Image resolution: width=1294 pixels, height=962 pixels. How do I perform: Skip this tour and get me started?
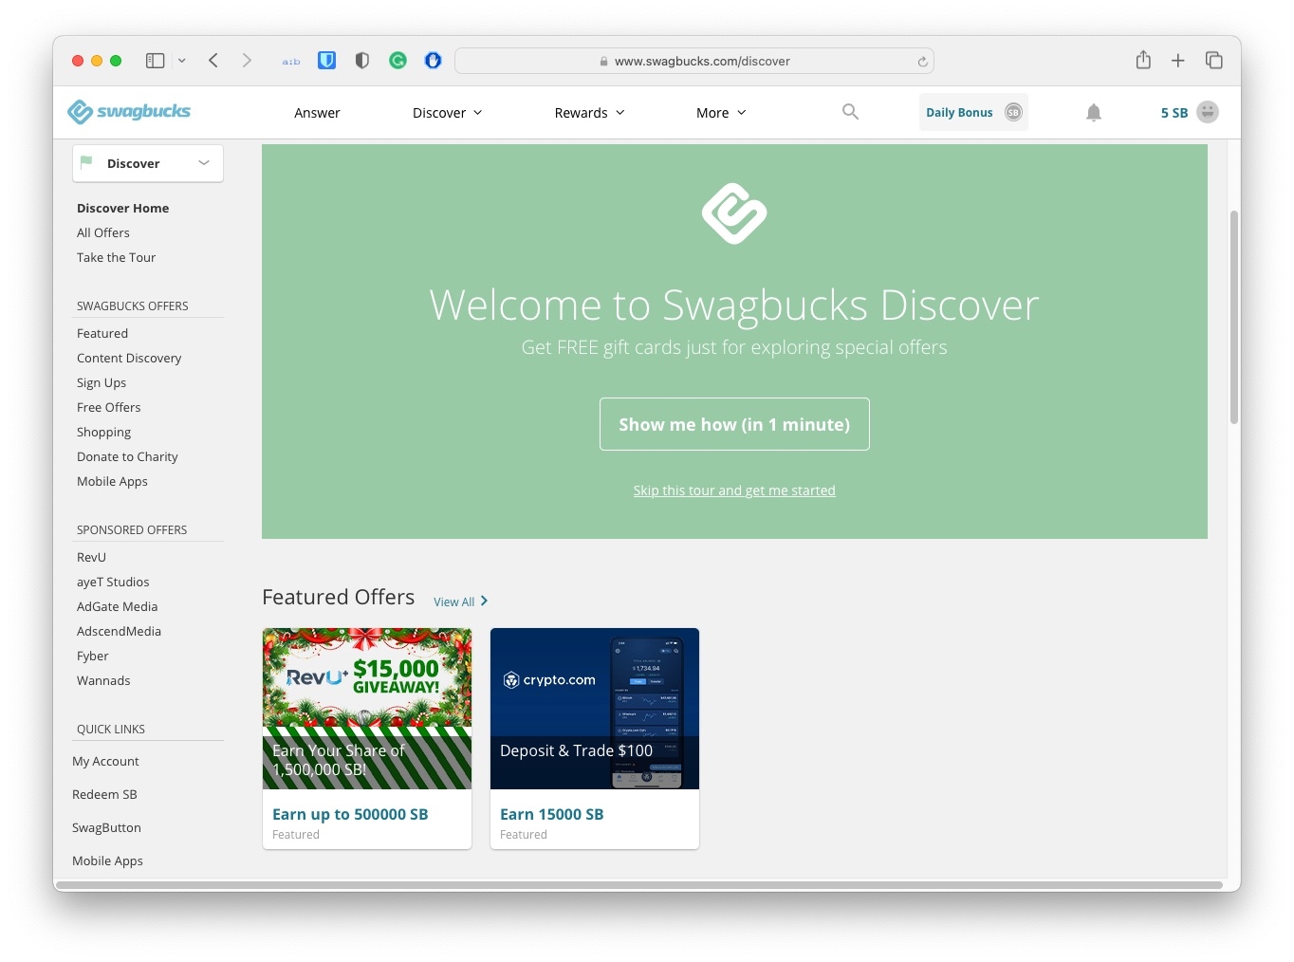click(x=734, y=490)
